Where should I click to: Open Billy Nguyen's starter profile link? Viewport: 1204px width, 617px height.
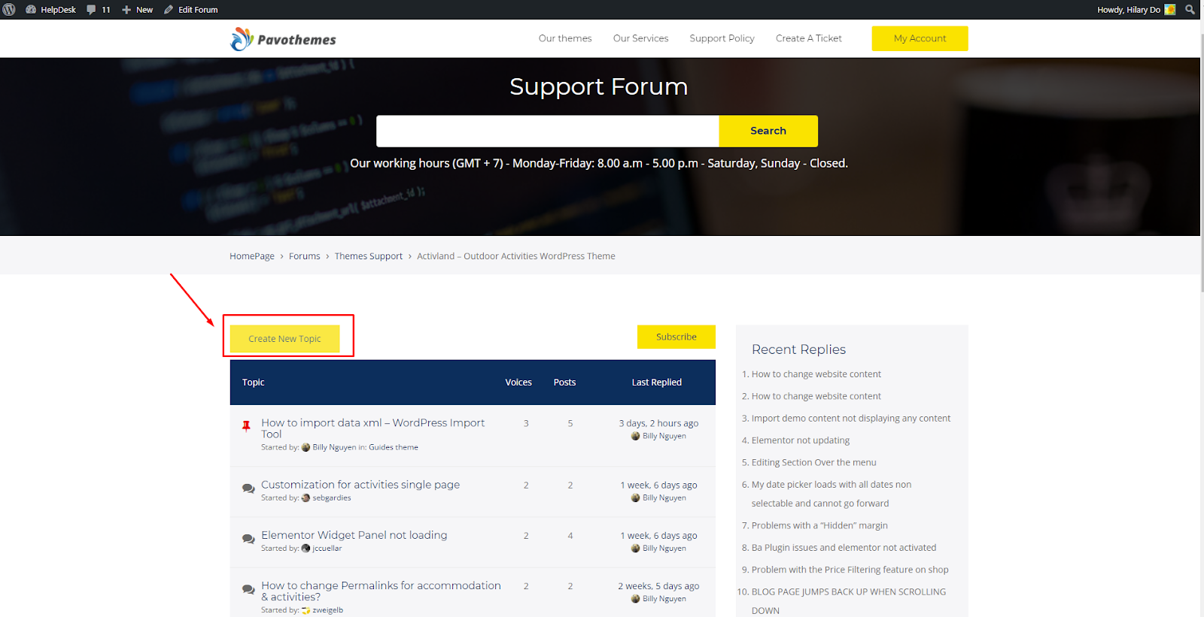(334, 447)
